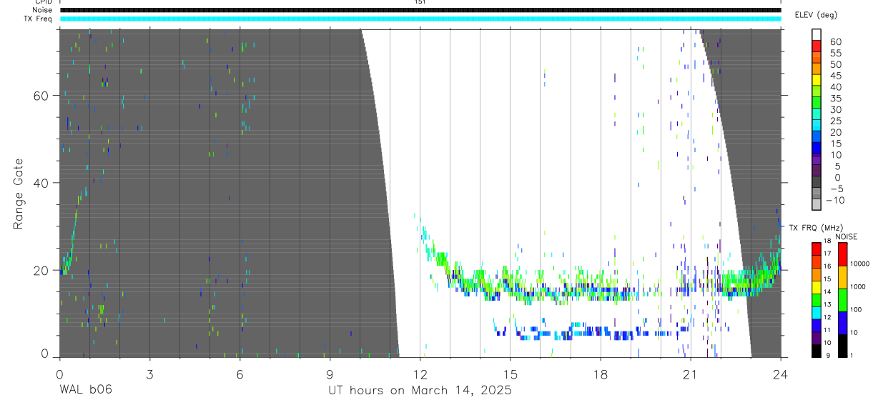Click the '45' tick on the ELEV colorbar
This screenshot has height=405, width=878.
click(x=834, y=76)
